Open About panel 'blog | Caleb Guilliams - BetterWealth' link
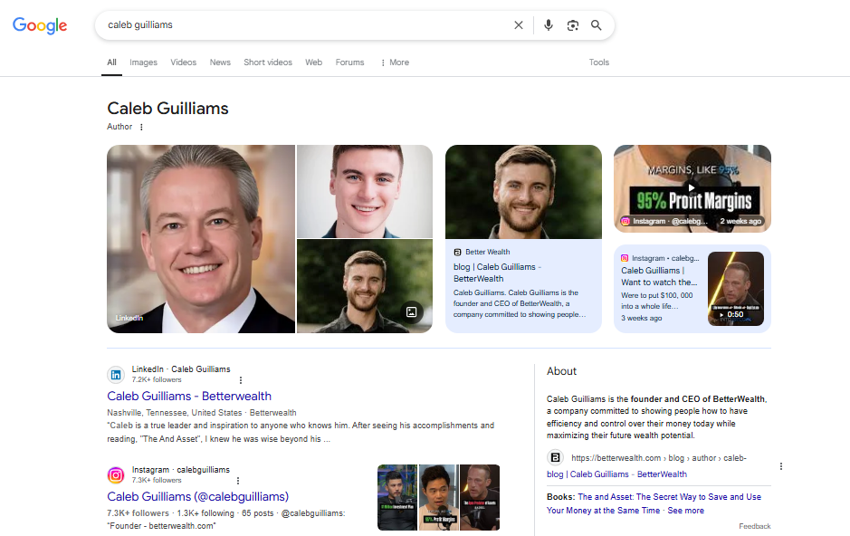The image size is (850, 536). (x=616, y=474)
